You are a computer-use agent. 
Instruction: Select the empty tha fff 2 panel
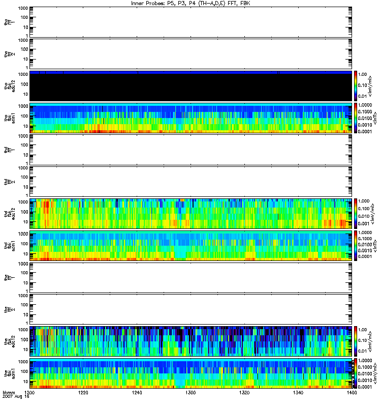(191, 54)
